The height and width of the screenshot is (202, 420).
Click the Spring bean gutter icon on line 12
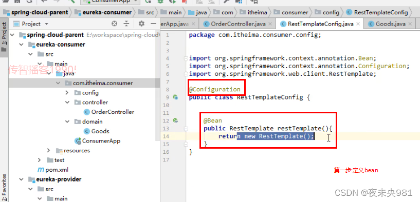[175, 120]
